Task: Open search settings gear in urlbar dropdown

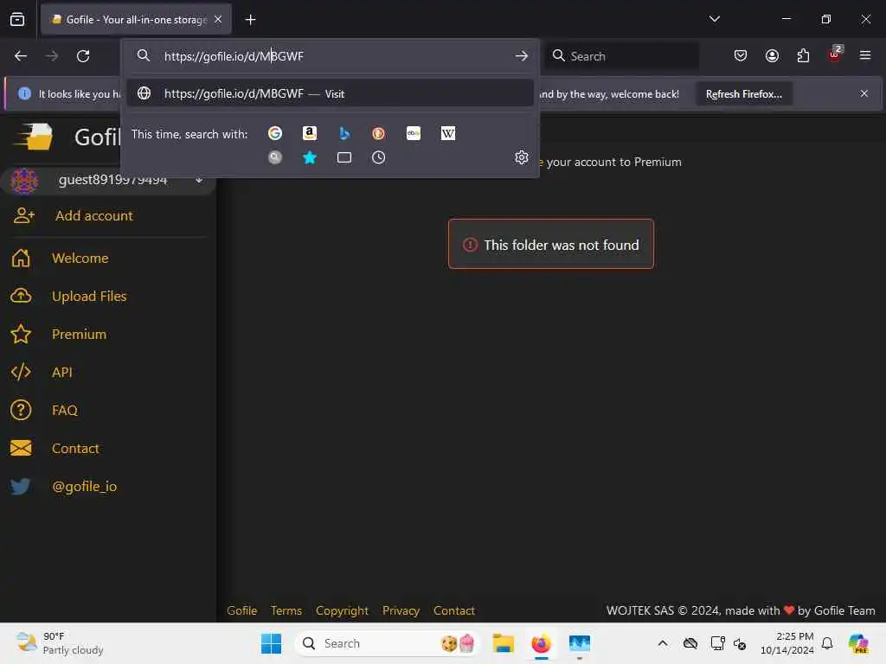Action: (522, 157)
